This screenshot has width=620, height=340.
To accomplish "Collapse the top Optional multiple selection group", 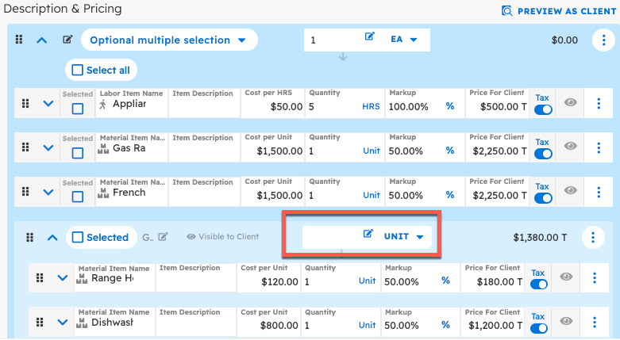I will pos(42,40).
